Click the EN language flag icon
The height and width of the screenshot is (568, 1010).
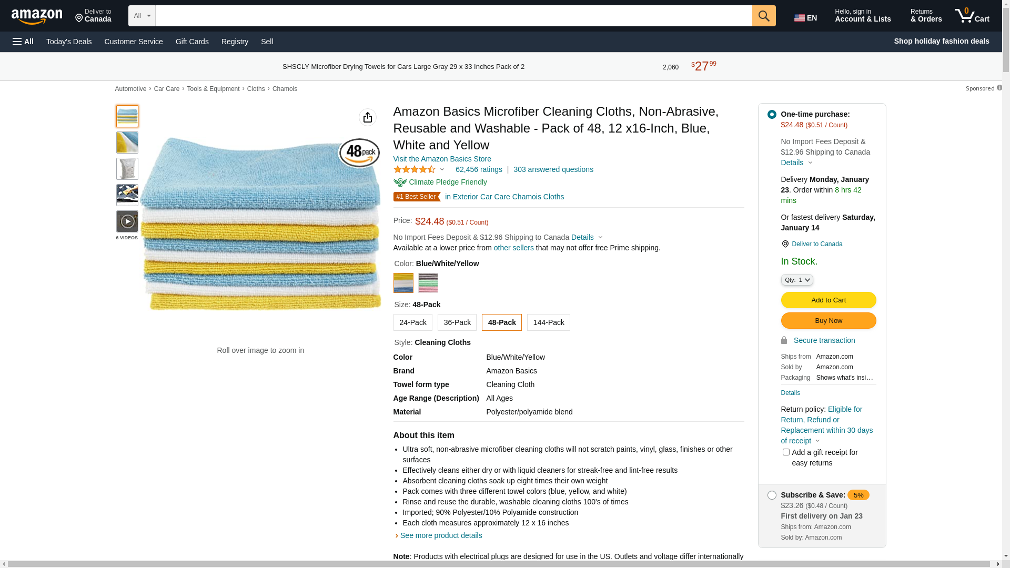pyautogui.click(x=800, y=18)
